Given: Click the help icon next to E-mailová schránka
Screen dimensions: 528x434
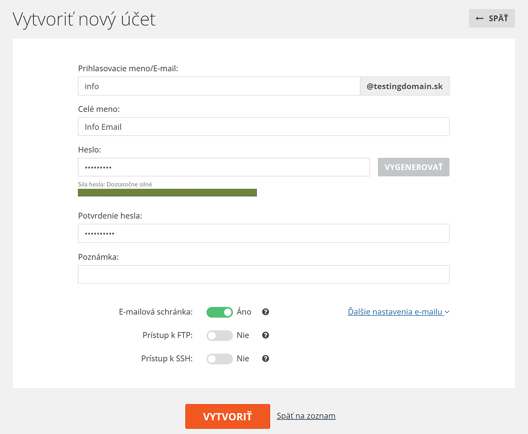Looking at the screenshot, I should [265, 312].
